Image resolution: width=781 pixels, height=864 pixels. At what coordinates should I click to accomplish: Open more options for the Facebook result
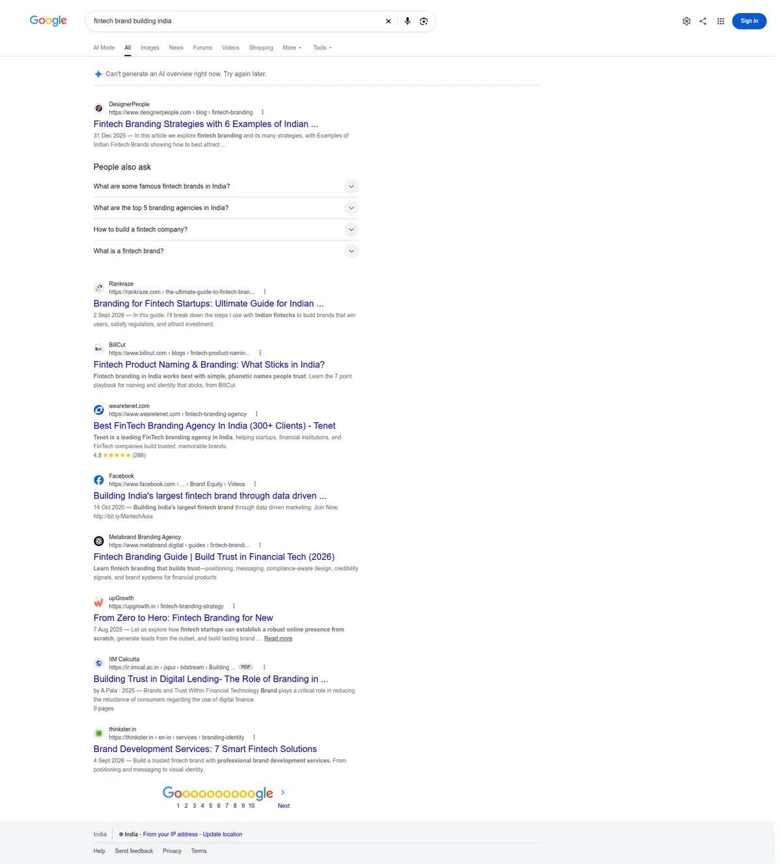point(255,484)
